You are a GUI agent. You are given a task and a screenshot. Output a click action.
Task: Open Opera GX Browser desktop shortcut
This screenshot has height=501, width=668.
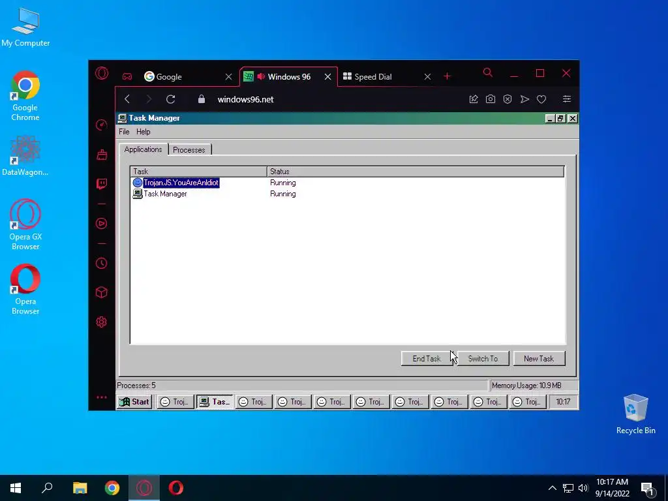click(x=25, y=225)
